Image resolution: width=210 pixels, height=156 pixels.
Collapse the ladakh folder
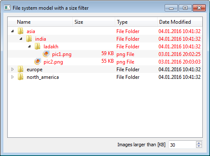point(30,46)
